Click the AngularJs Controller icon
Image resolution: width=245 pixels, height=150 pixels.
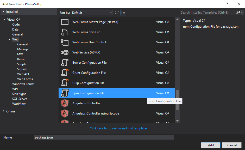pyautogui.click(x=65, y=103)
